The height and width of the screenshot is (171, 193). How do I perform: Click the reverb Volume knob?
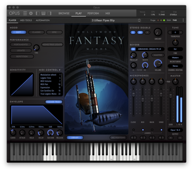click(x=158, y=64)
